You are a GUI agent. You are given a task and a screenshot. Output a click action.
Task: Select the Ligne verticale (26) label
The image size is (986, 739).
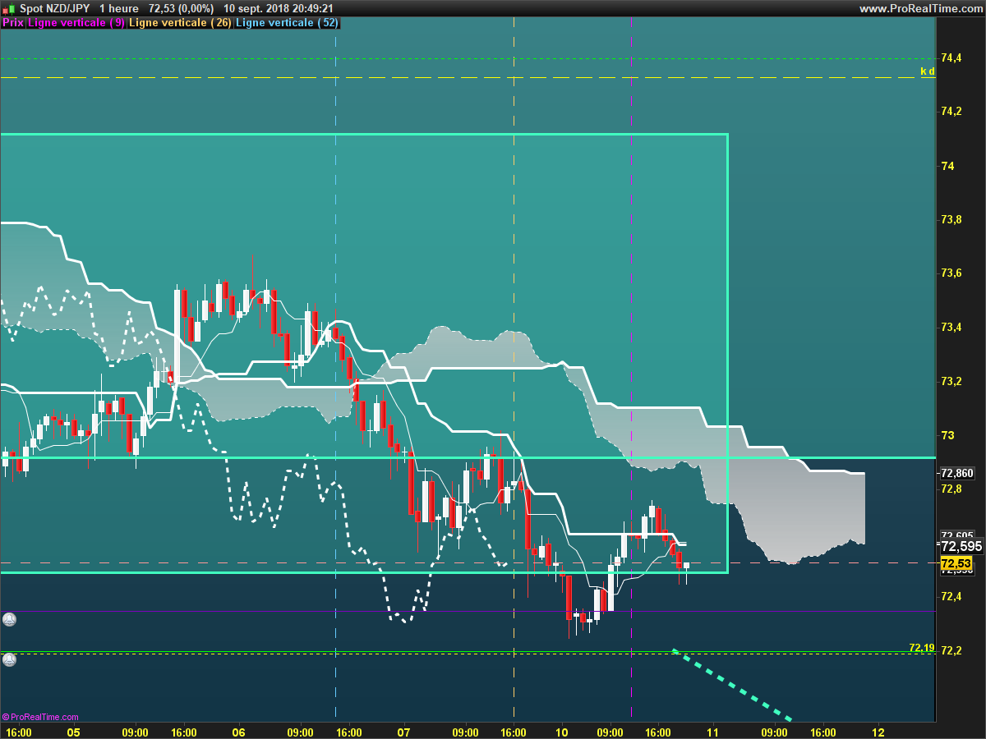(x=180, y=23)
